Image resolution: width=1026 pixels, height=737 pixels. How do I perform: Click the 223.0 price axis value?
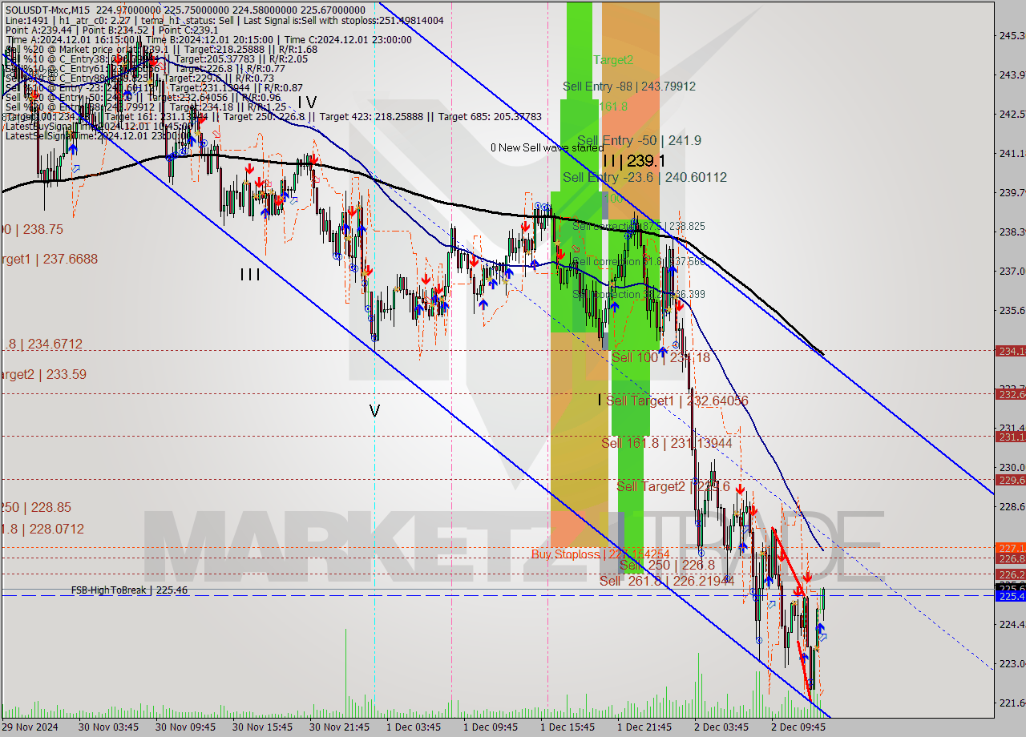point(1012,663)
